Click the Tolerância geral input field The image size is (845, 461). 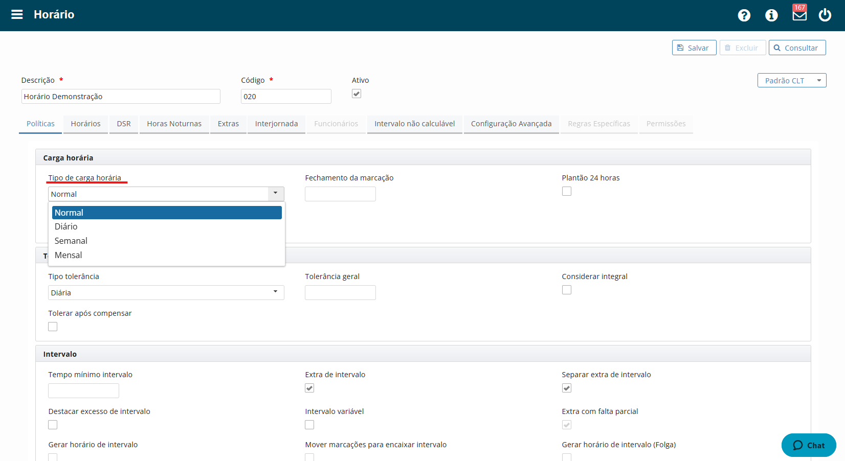[x=340, y=292]
